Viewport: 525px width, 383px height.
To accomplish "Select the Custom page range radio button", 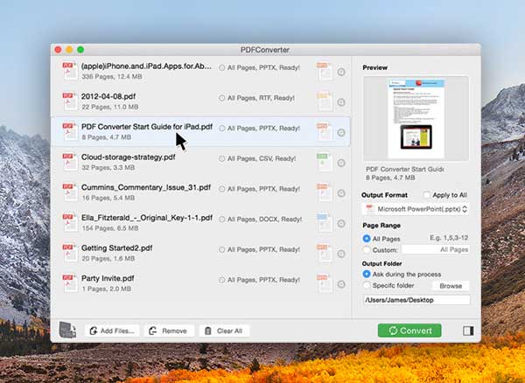I will click(367, 250).
